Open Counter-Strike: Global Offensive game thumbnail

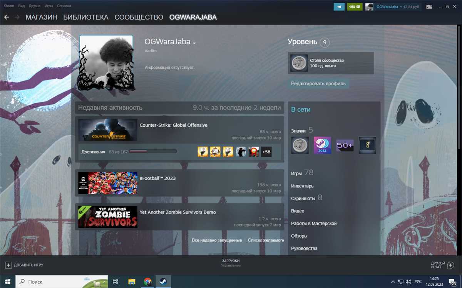(x=108, y=130)
